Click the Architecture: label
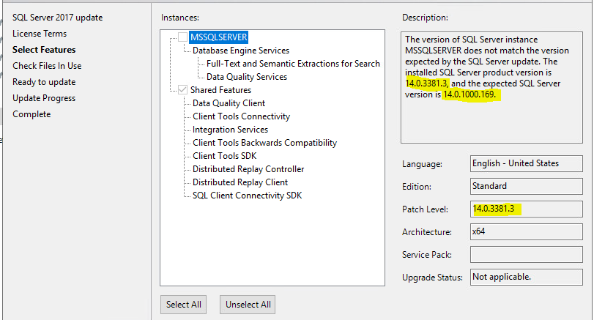Image resolution: width=594 pixels, height=320 pixels. (427, 232)
